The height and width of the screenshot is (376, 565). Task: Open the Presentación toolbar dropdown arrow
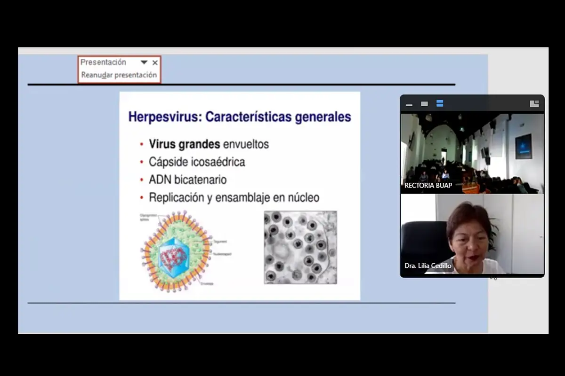point(145,62)
